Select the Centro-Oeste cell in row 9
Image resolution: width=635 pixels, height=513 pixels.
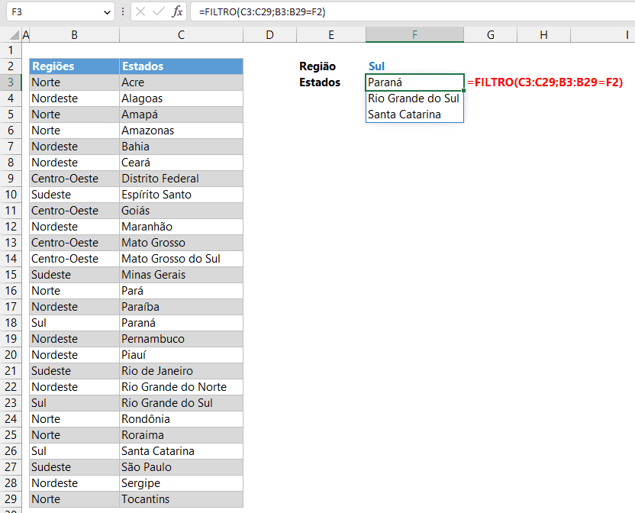click(x=75, y=179)
